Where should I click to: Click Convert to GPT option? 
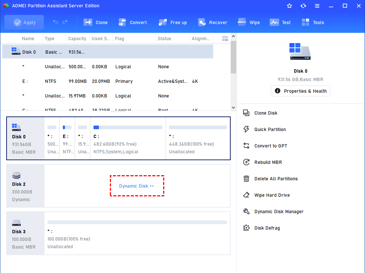pos(270,146)
